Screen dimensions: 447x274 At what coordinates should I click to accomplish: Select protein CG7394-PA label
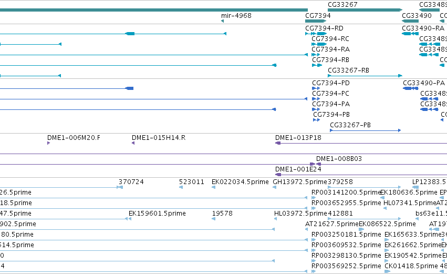click(331, 104)
